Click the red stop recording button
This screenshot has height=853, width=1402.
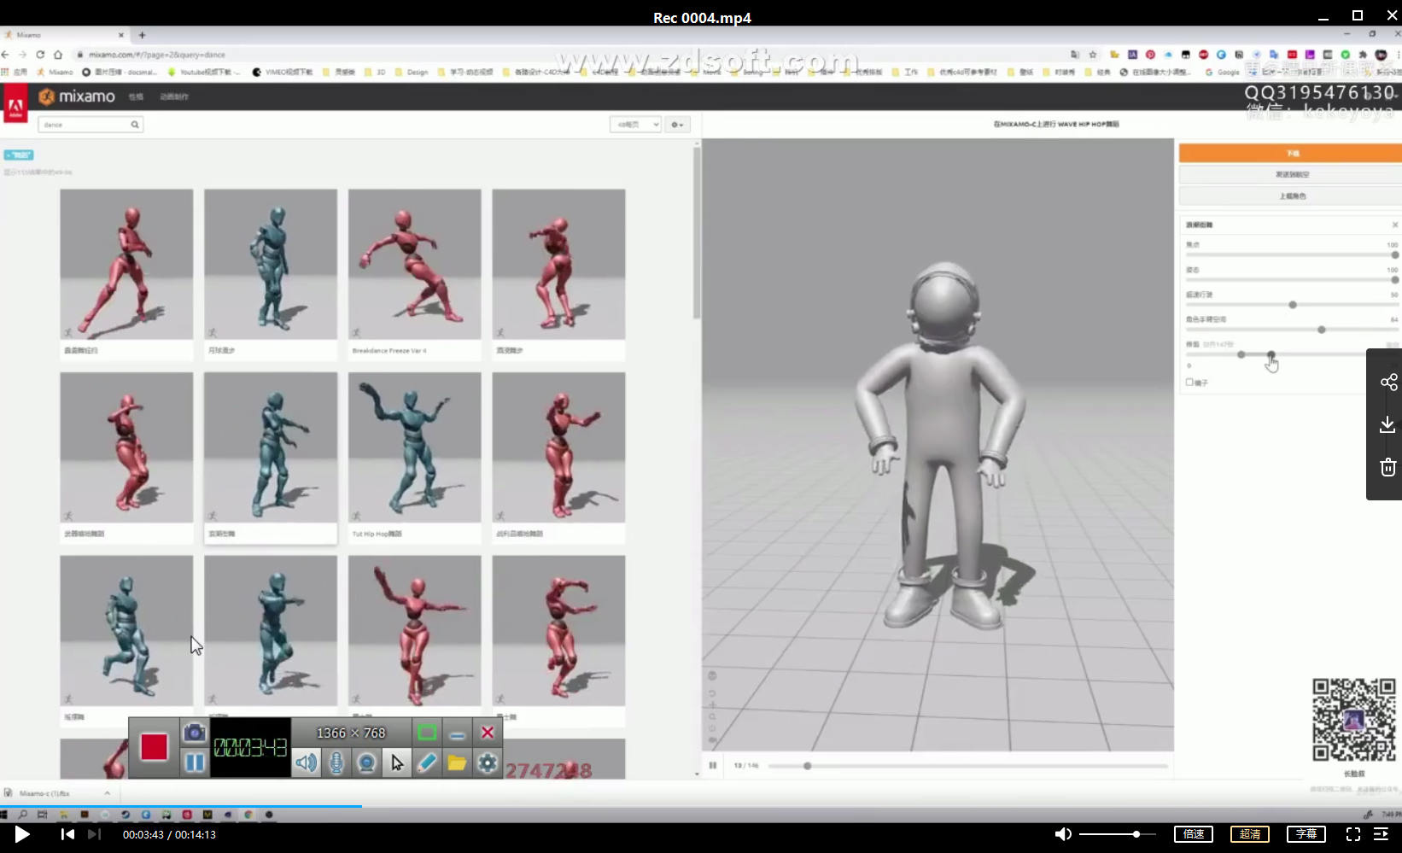point(154,747)
